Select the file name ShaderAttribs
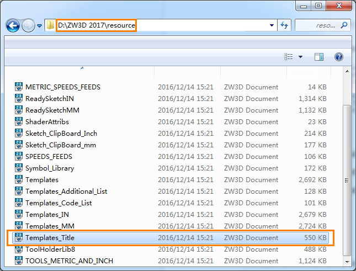The width and height of the screenshot is (356, 271). (x=47, y=122)
